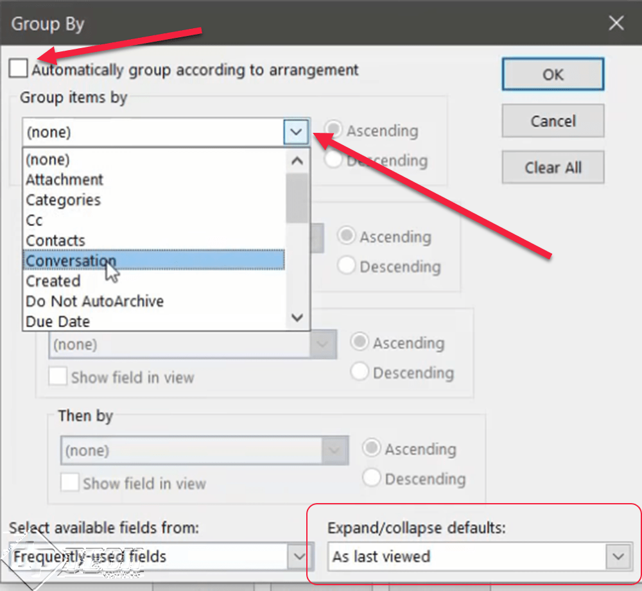The height and width of the screenshot is (591, 642).
Task: Expand the Frequently-used fields dropdown
Action: (300, 556)
